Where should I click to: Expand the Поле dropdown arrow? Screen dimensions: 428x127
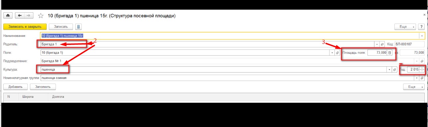point(332,53)
